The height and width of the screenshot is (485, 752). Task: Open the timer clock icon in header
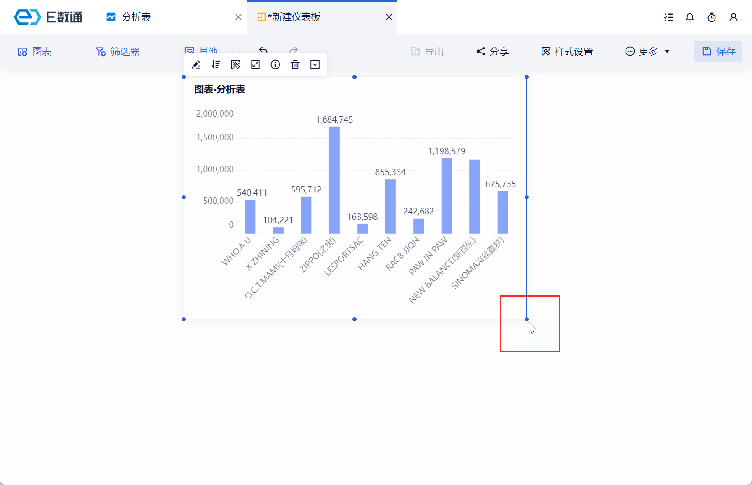(x=711, y=17)
